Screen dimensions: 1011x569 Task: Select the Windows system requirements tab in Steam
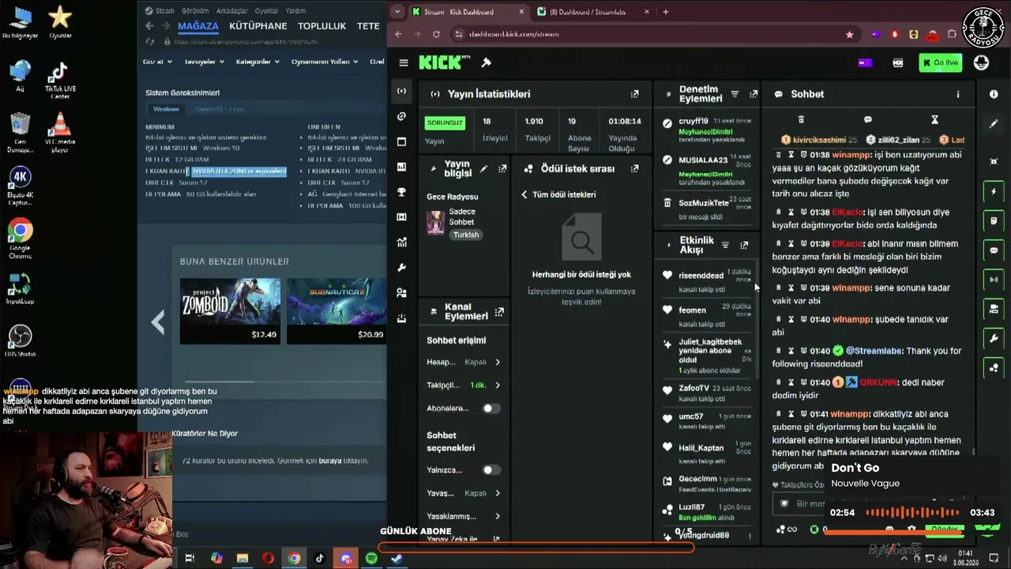pos(166,109)
